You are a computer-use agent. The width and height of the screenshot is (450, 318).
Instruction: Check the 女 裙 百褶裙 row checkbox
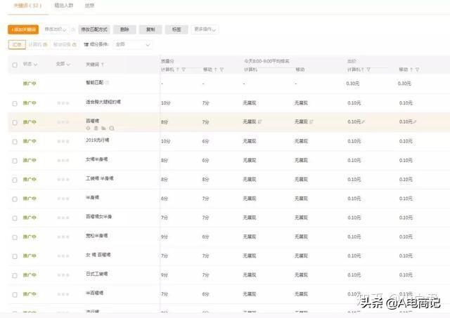15,256
